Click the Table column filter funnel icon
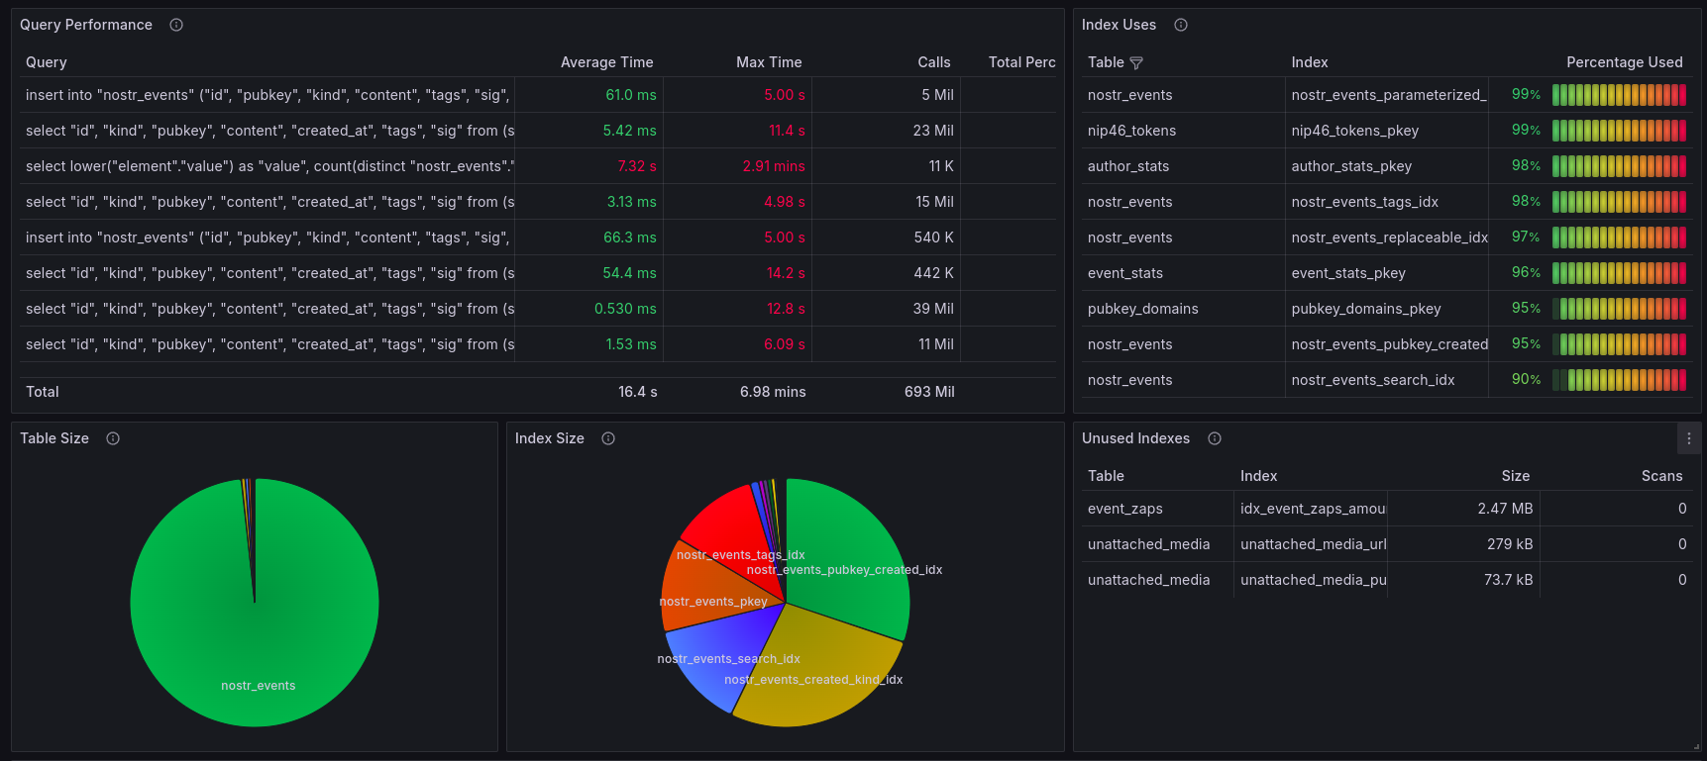Viewport: 1707px width, 761px height. pos(1136,62)
